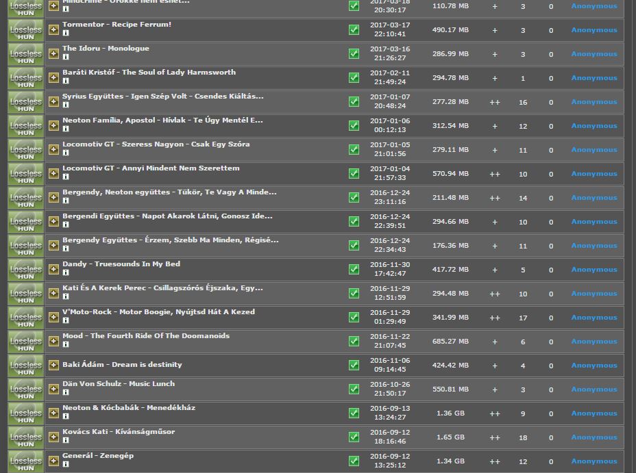Open the info icon beneath Baki Ádám - Dream is destinity

(x=66, y=374)
